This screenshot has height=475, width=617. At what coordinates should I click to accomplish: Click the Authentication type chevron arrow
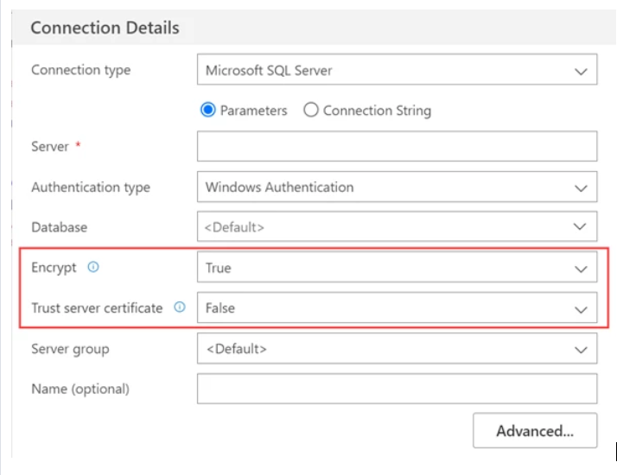[581, 187]
